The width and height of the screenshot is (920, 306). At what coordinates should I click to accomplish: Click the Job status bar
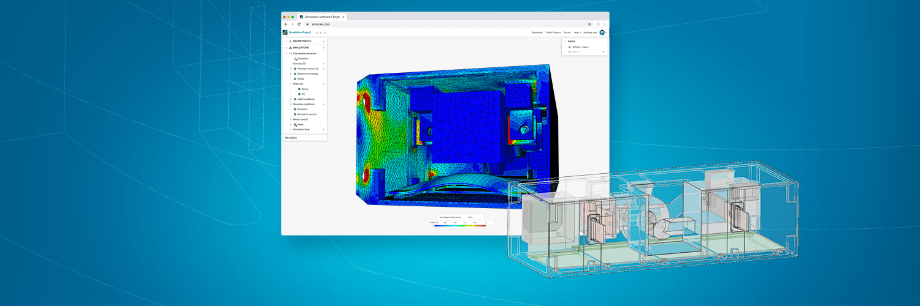coord(305,138)
